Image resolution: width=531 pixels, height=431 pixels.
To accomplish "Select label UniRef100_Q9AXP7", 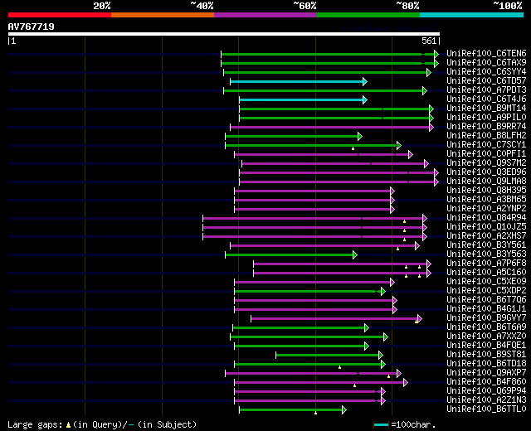I will click(486, 373).
